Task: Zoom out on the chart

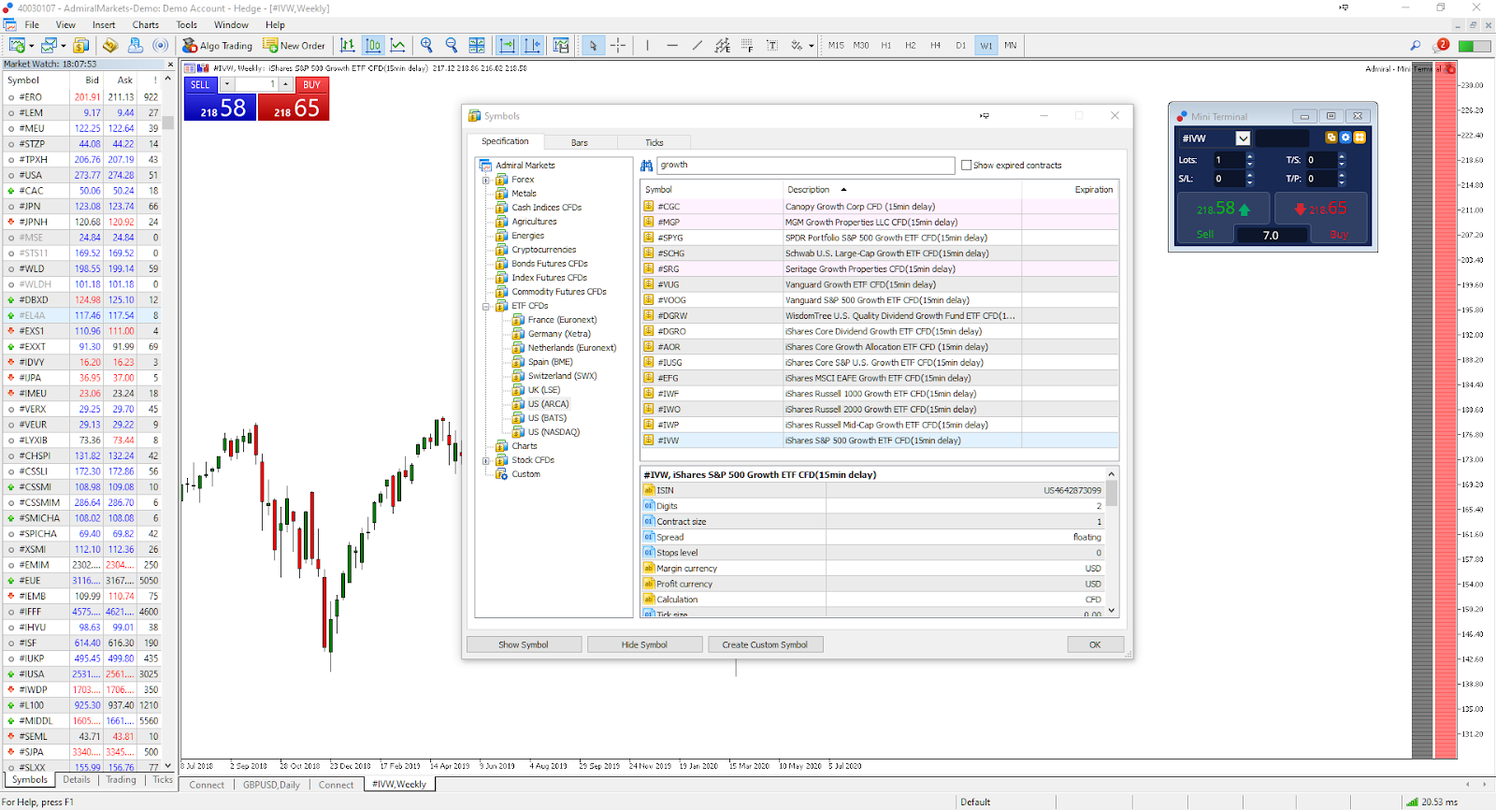Action: [452, 45]
